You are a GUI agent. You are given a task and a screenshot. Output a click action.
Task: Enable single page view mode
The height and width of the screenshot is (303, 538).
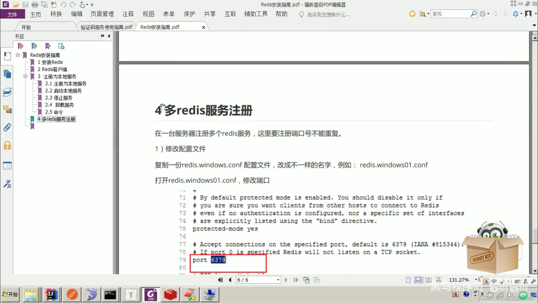[x=408, y=280]
